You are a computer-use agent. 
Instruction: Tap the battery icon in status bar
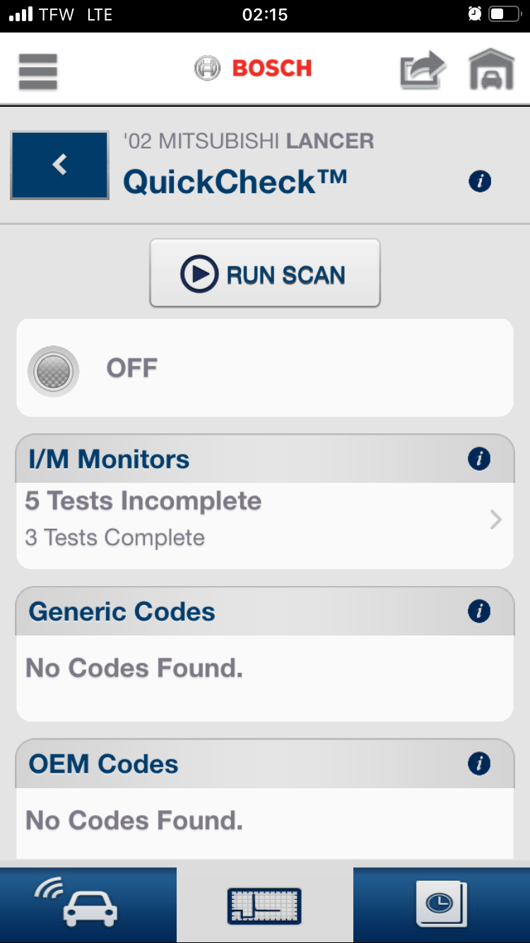504,15
